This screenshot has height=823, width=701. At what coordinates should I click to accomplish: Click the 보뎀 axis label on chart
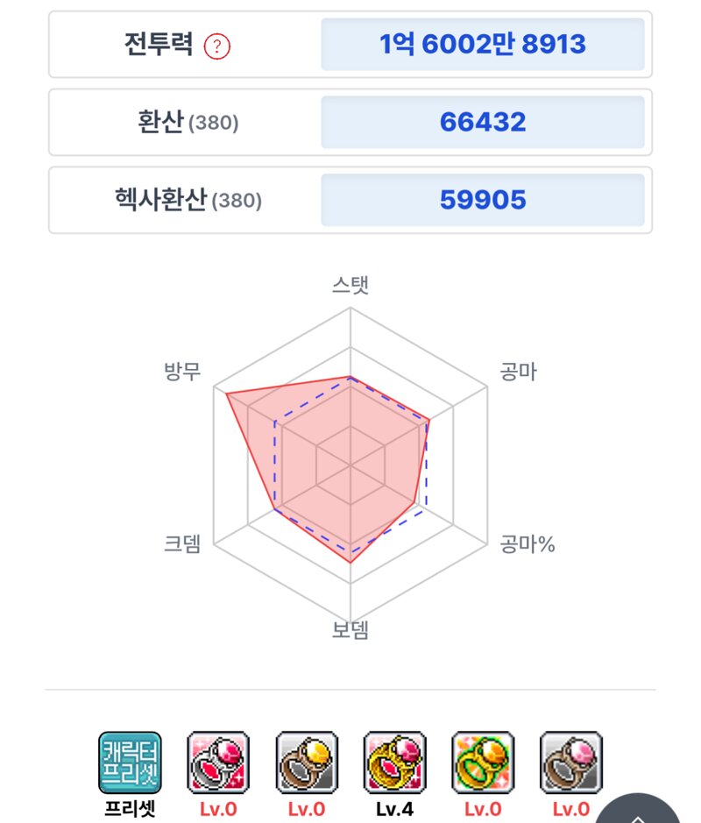[x=350, y=630]
